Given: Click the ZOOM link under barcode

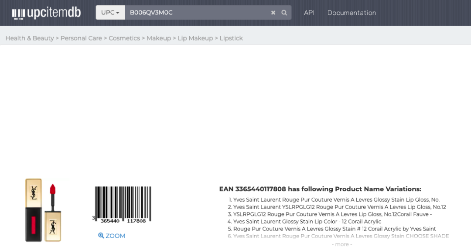Looking at the screenshot, I should coord(115,236).
